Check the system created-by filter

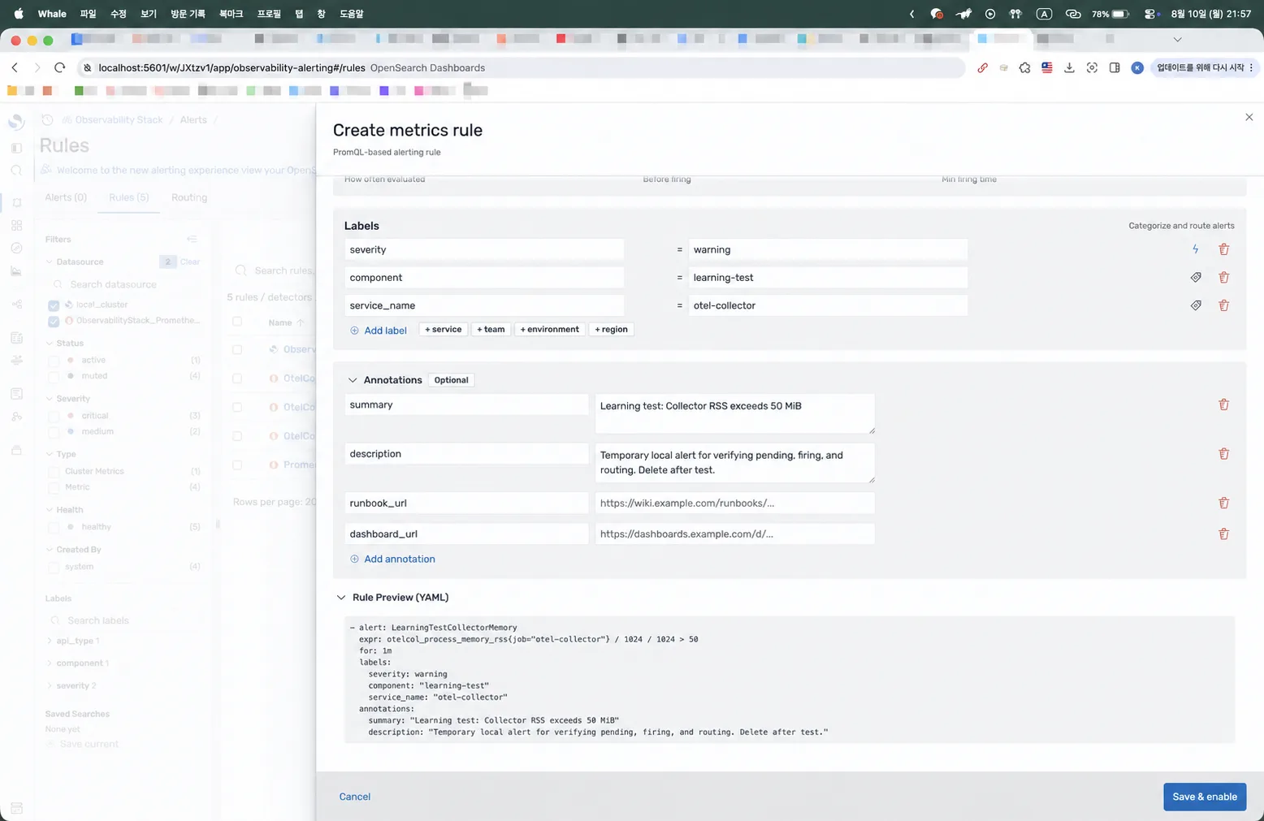pyautogui.click(x=54, y=567)
